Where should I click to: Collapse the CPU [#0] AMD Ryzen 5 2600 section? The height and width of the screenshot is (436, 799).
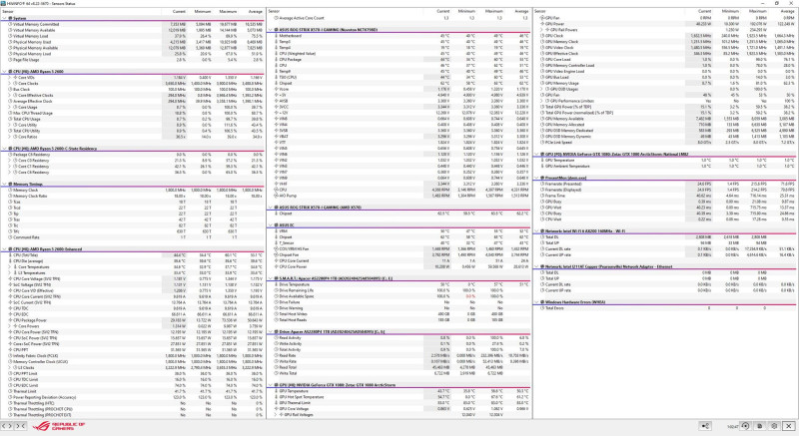tap(4, 71)
